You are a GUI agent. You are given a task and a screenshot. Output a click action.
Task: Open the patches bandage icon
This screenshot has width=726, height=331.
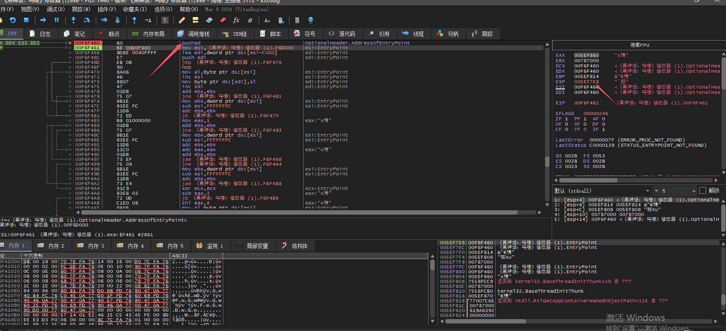(182, 20)
